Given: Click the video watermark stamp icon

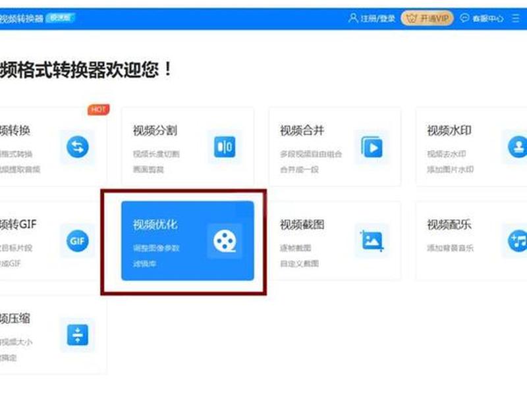Looking at the screenshot, I should (518, 147).
